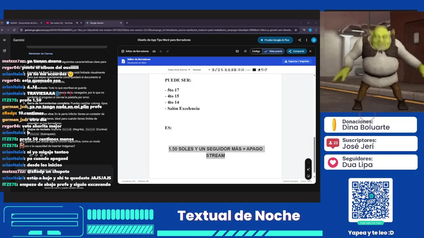Click the Caracteres: 526 counter

click(129, 181)
